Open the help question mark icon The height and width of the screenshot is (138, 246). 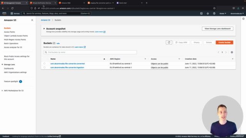[x=214, y=13]
